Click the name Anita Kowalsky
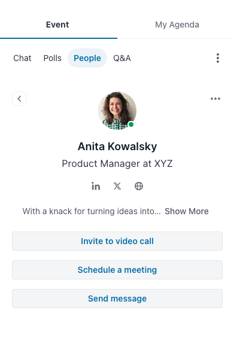The width and height of the screenshot is (234, 341). pyautogui.click(x=117, y=147)
